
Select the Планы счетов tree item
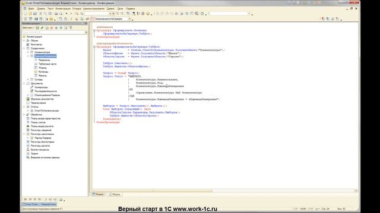point(38,122)
